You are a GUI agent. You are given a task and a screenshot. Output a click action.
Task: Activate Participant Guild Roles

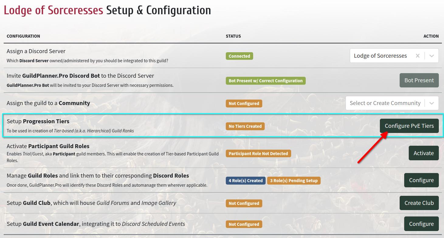424,153
